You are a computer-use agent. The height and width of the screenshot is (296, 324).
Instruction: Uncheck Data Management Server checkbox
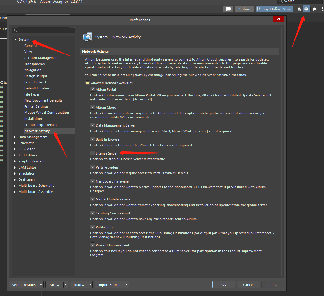click(92, 125)
